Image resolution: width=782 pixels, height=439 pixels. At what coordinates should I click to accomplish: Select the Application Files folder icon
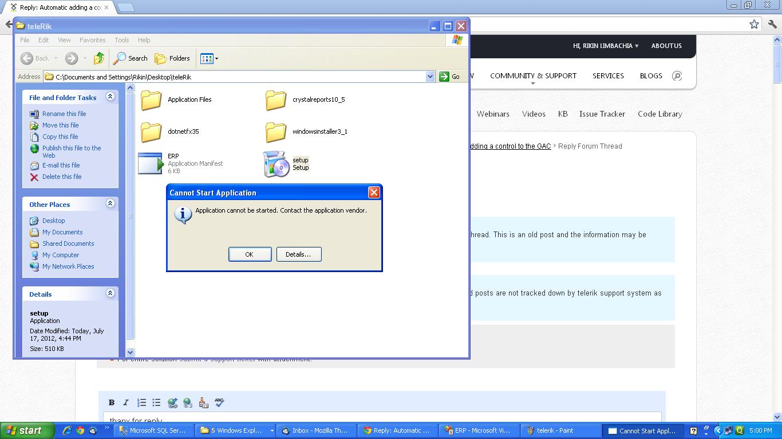151,100
